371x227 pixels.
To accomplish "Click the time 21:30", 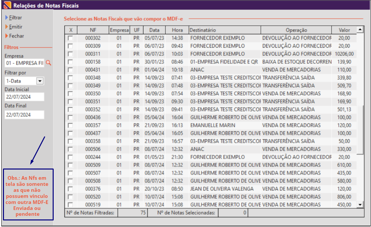I will [x=177, y=157].
